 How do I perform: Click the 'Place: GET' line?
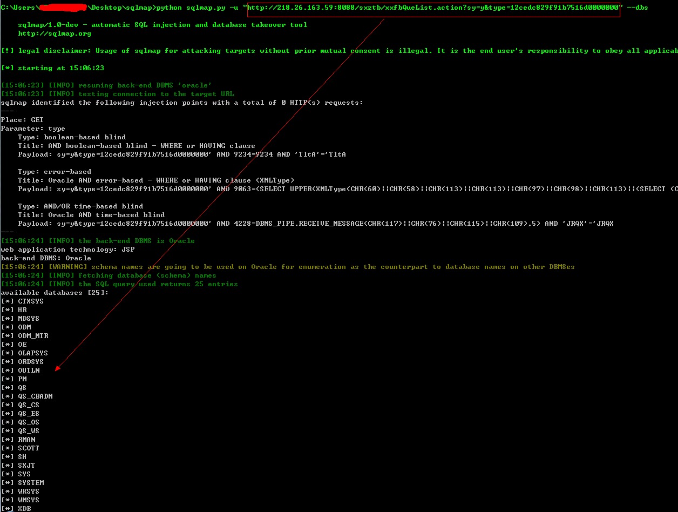click(x=22, y=120)
